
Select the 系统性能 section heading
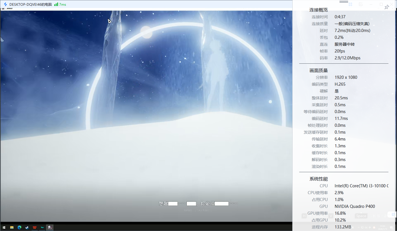coord(318,179)
